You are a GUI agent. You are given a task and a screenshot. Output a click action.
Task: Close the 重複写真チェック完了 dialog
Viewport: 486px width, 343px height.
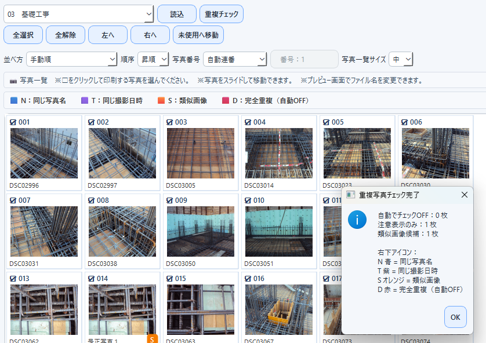465,195
